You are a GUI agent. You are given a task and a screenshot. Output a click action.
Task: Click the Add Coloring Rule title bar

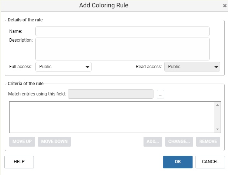104,6
